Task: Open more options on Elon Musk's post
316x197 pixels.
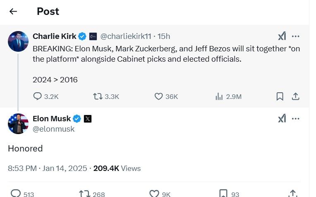Action: coord(295,119)
